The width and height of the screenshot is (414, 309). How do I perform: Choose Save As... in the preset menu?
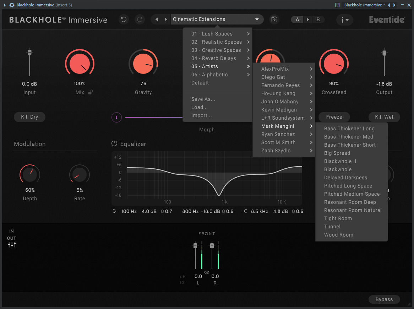203,99
